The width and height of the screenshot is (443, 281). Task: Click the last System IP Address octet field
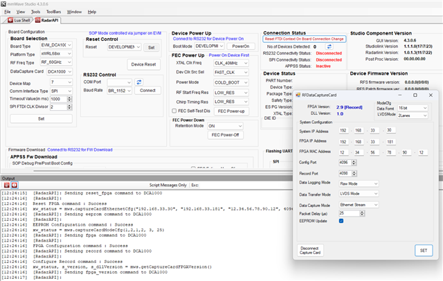coord(390,131)
